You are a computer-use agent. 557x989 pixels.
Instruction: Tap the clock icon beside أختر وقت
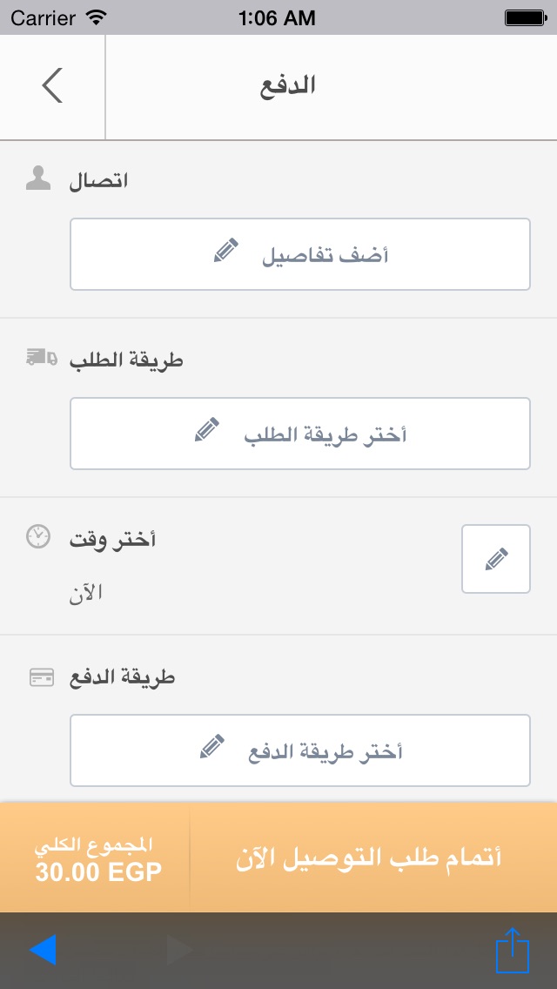point(37,537)
